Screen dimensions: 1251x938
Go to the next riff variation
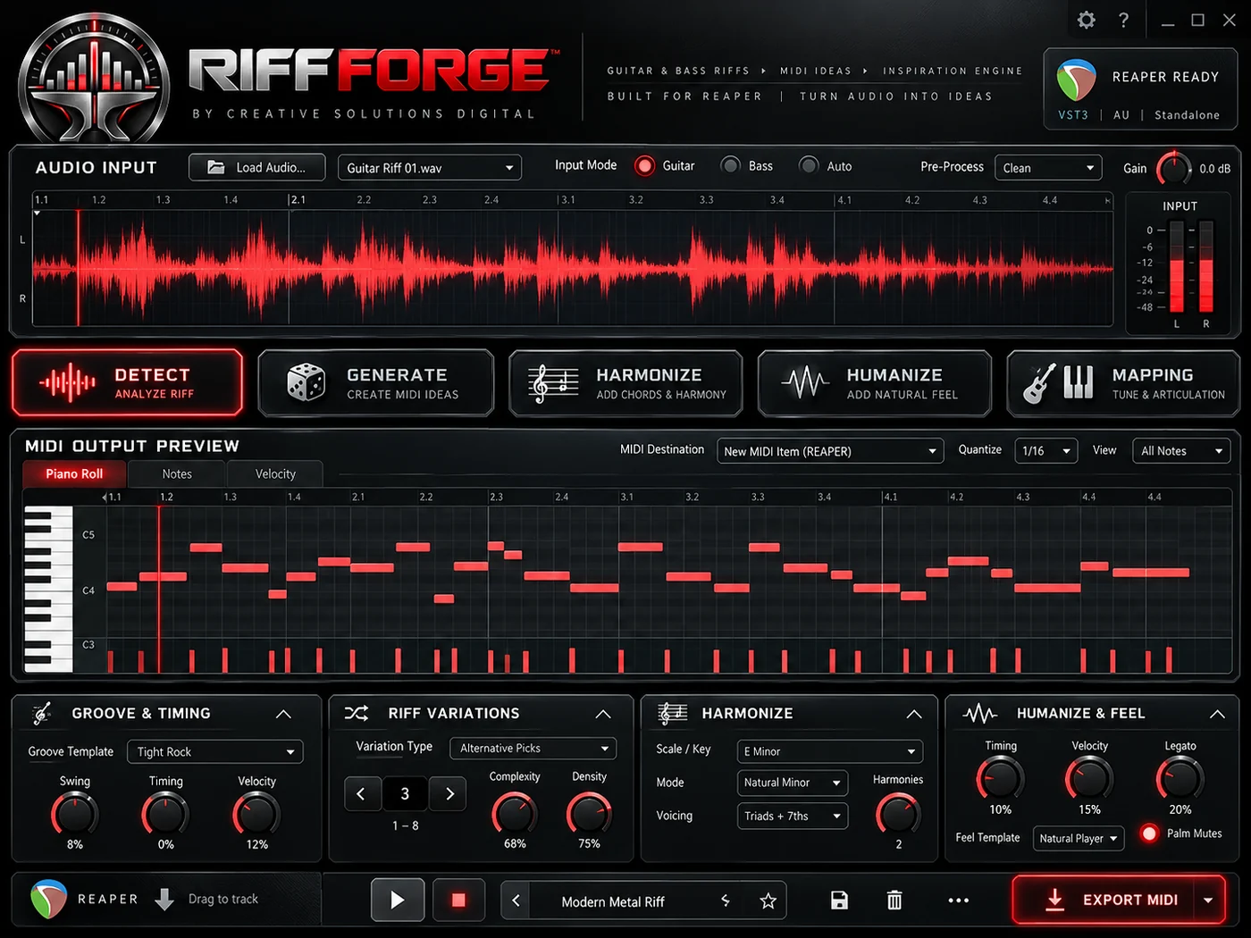449,793
